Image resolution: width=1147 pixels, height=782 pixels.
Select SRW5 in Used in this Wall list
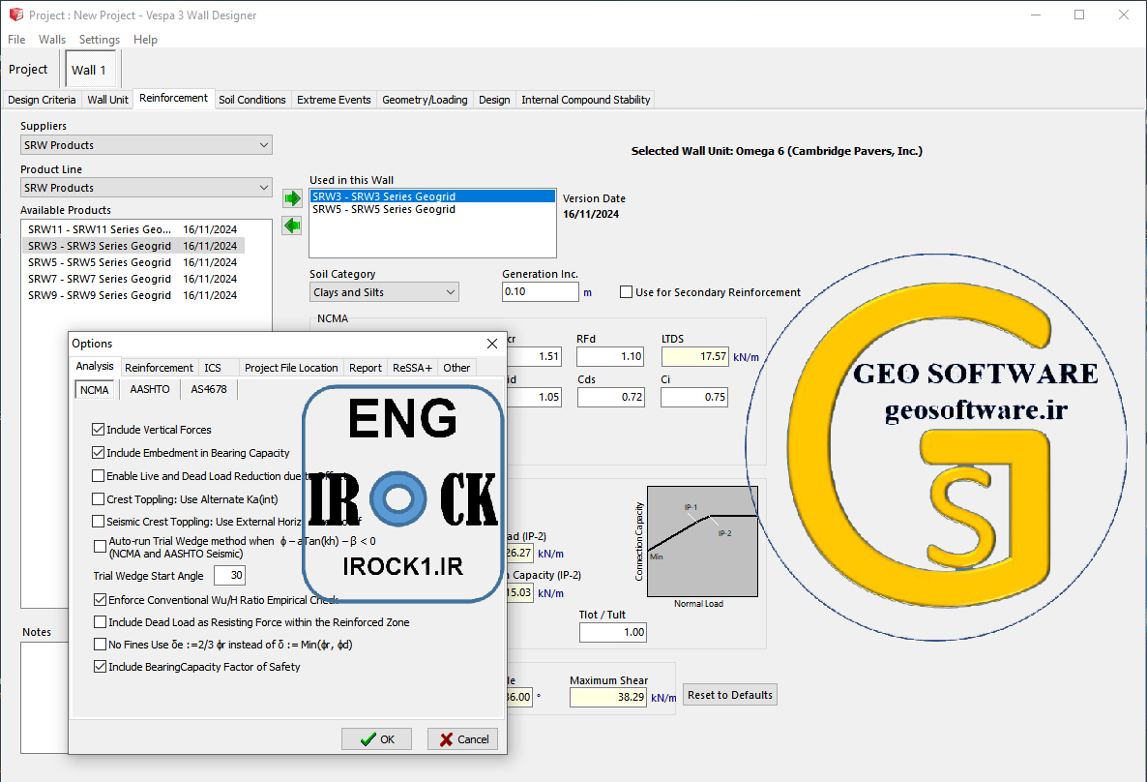(x=432, y=209)
